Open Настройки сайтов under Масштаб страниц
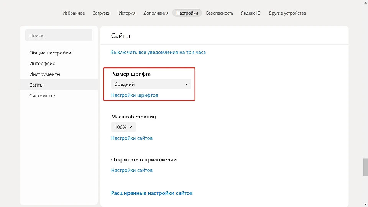 [132, 138]
